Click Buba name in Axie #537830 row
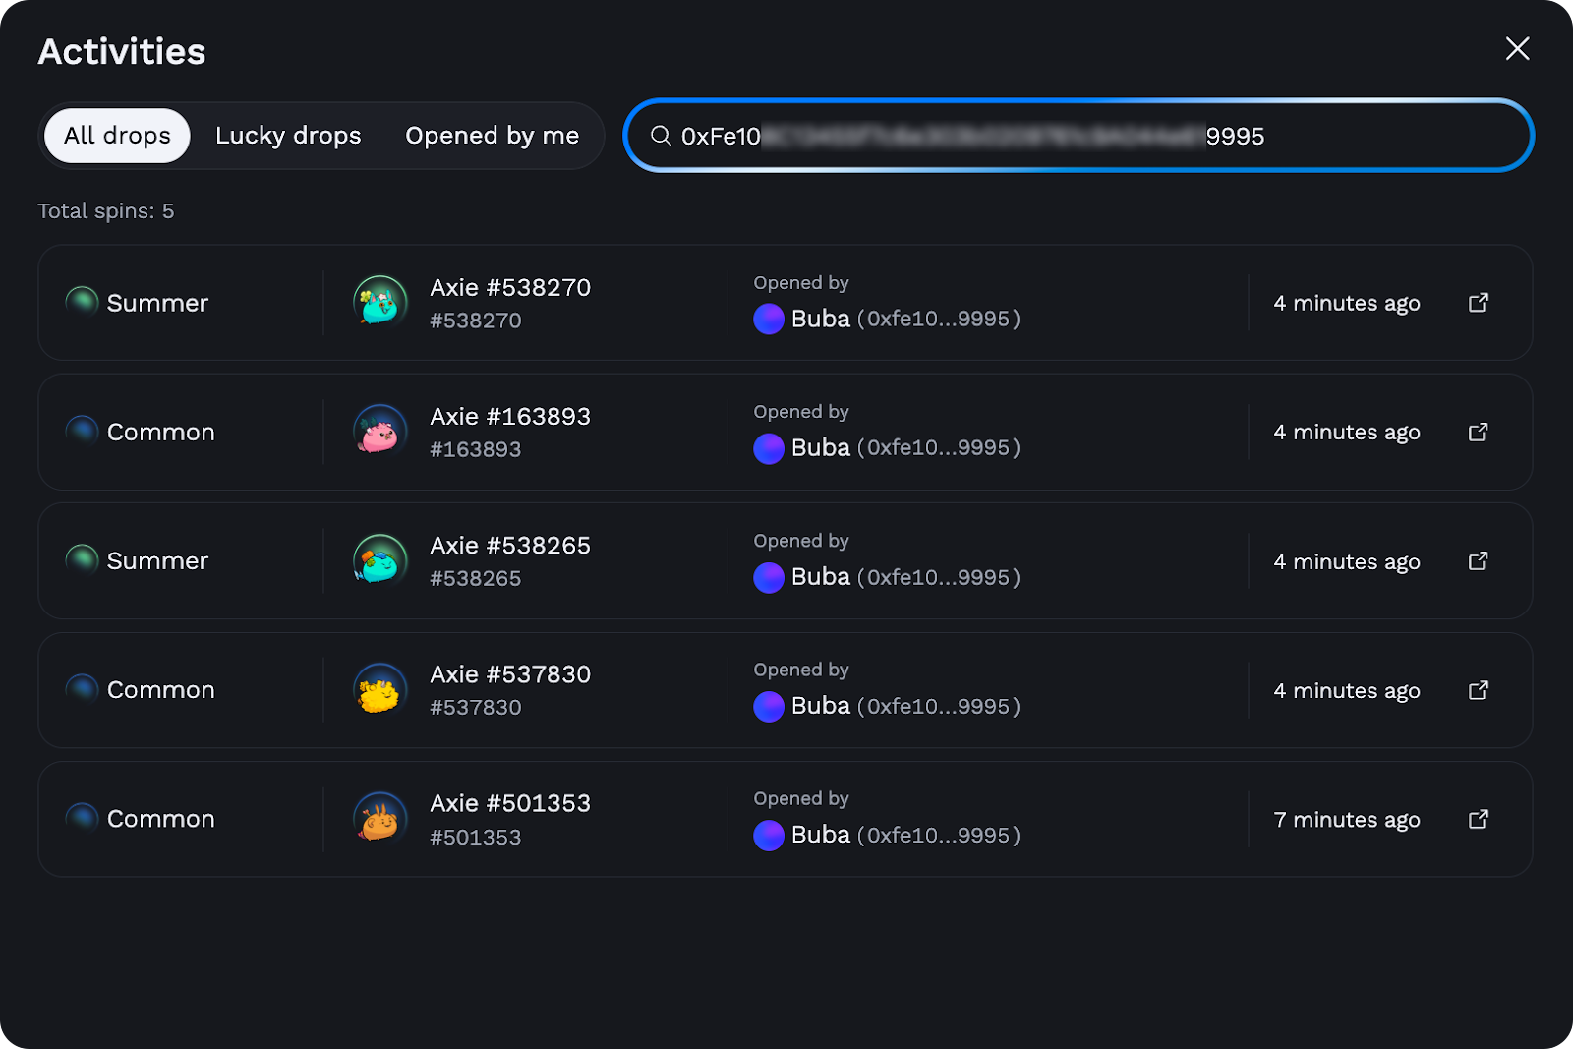Image resolution: width=1573 pixels, height=1049 pixels. [821, 705]
